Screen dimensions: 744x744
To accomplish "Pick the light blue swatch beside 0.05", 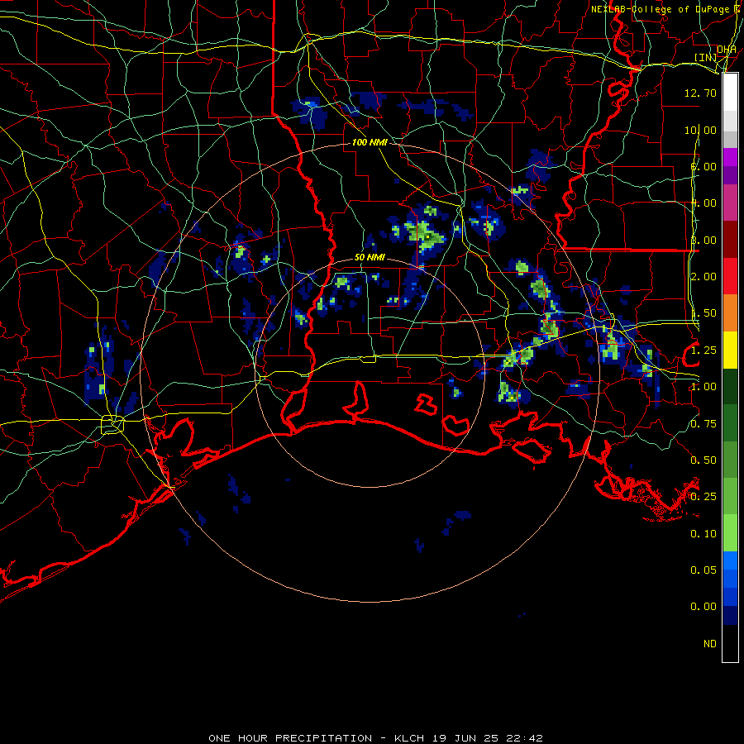I will pyautogui.click(x=730, y=560).
